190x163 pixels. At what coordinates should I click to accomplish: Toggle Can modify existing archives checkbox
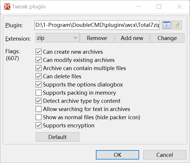[39, 60]
